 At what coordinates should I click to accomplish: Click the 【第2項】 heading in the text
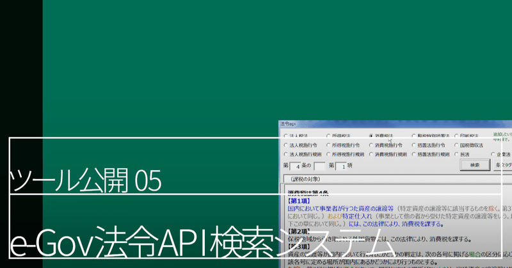299,232
